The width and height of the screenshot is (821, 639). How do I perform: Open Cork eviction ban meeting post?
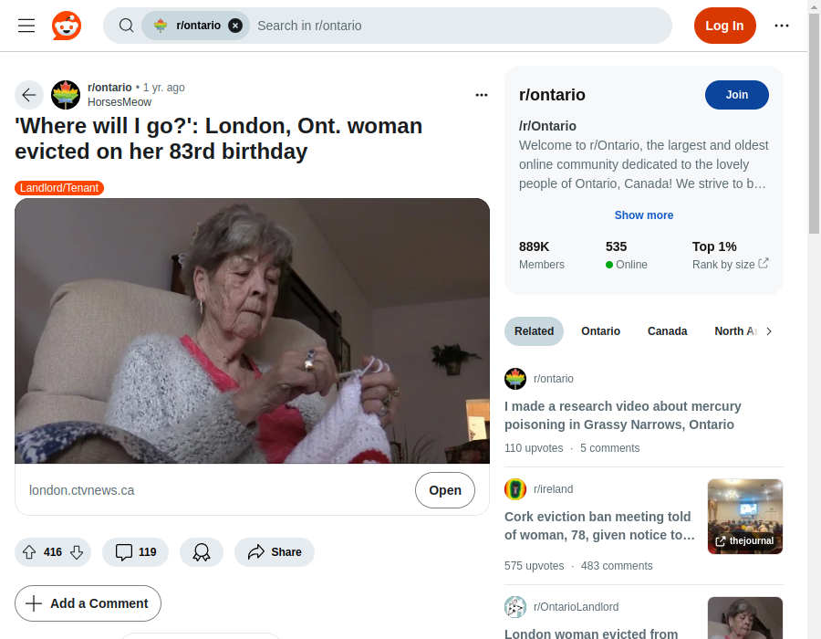[x=599, y=526]
